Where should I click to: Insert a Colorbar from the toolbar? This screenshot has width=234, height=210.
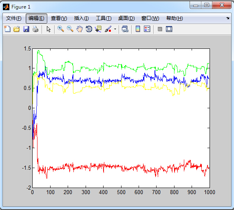pyautogui.click(x=138, y=29)
